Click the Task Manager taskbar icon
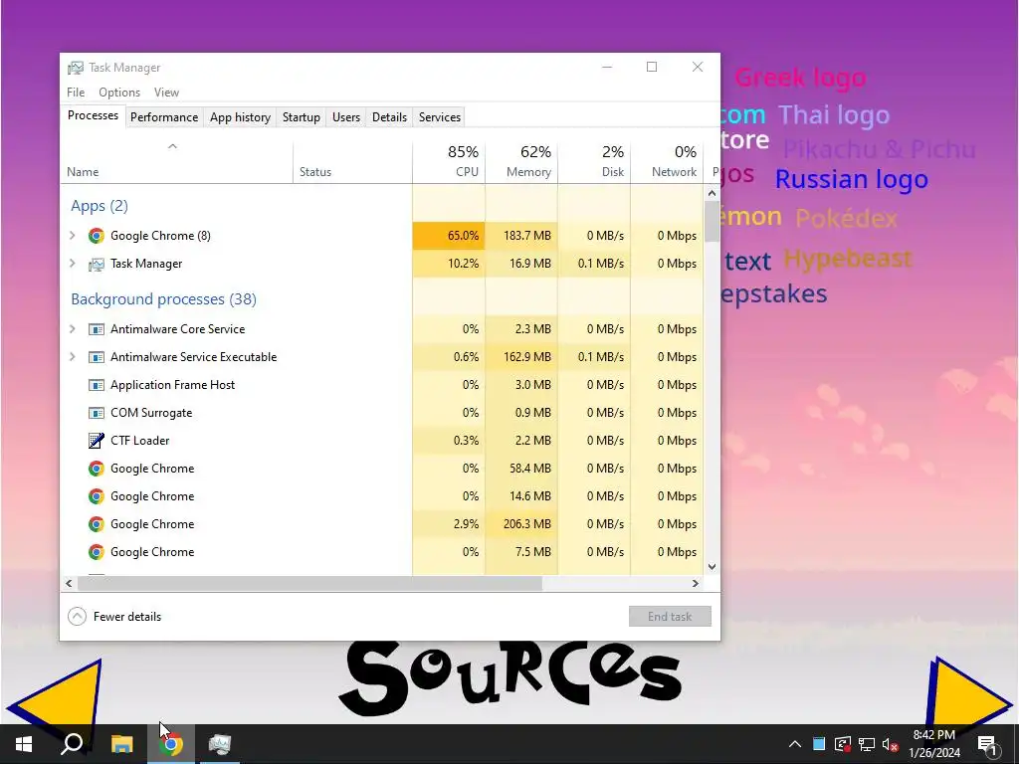 pyautogui.click(x=220, y=744)
